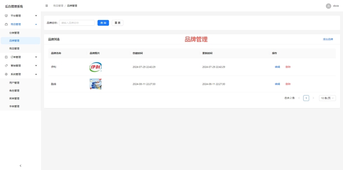
Task: Toggle the sidebar fold icon beside breadcrumb
Action: (x=47, y=6)
